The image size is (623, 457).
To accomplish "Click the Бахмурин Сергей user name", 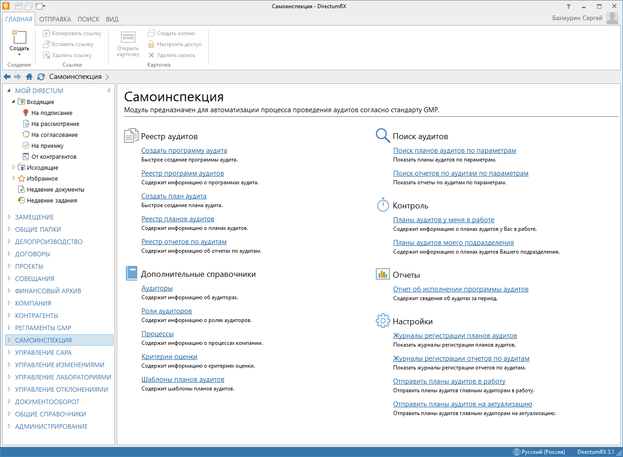I will click(x=577, y=18).
